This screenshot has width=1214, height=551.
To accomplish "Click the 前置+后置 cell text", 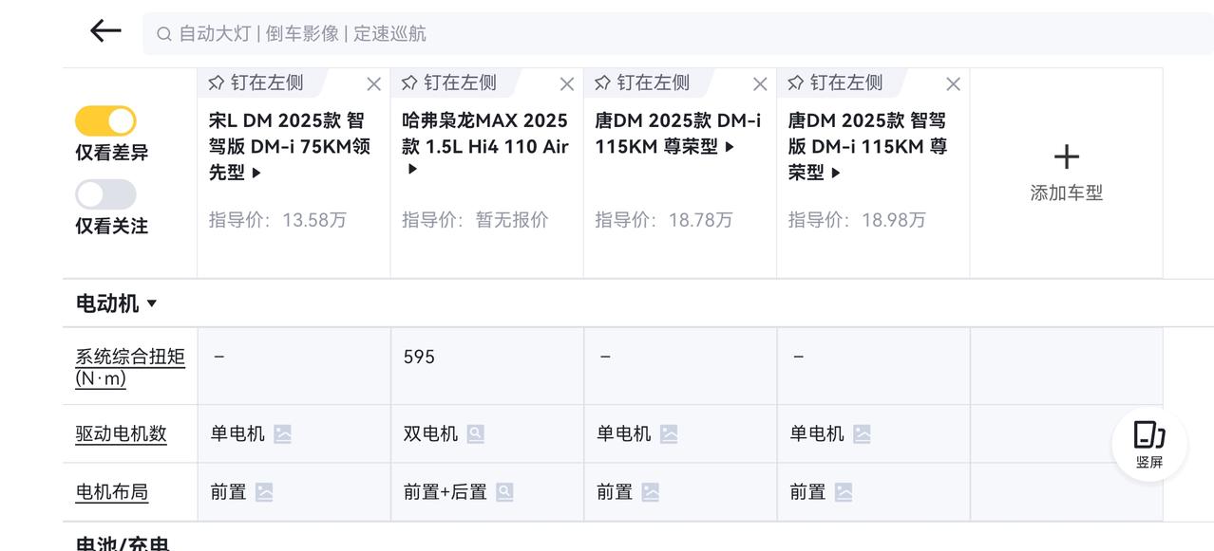I will pos(445,492).
